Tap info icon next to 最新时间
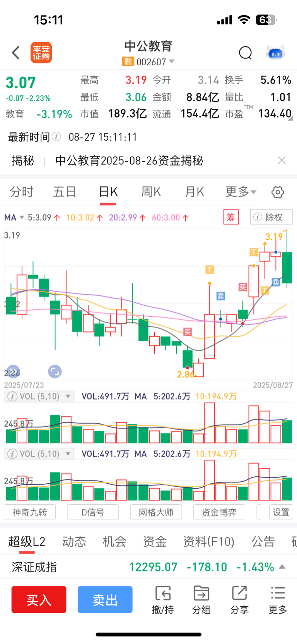 pos(56,136)
